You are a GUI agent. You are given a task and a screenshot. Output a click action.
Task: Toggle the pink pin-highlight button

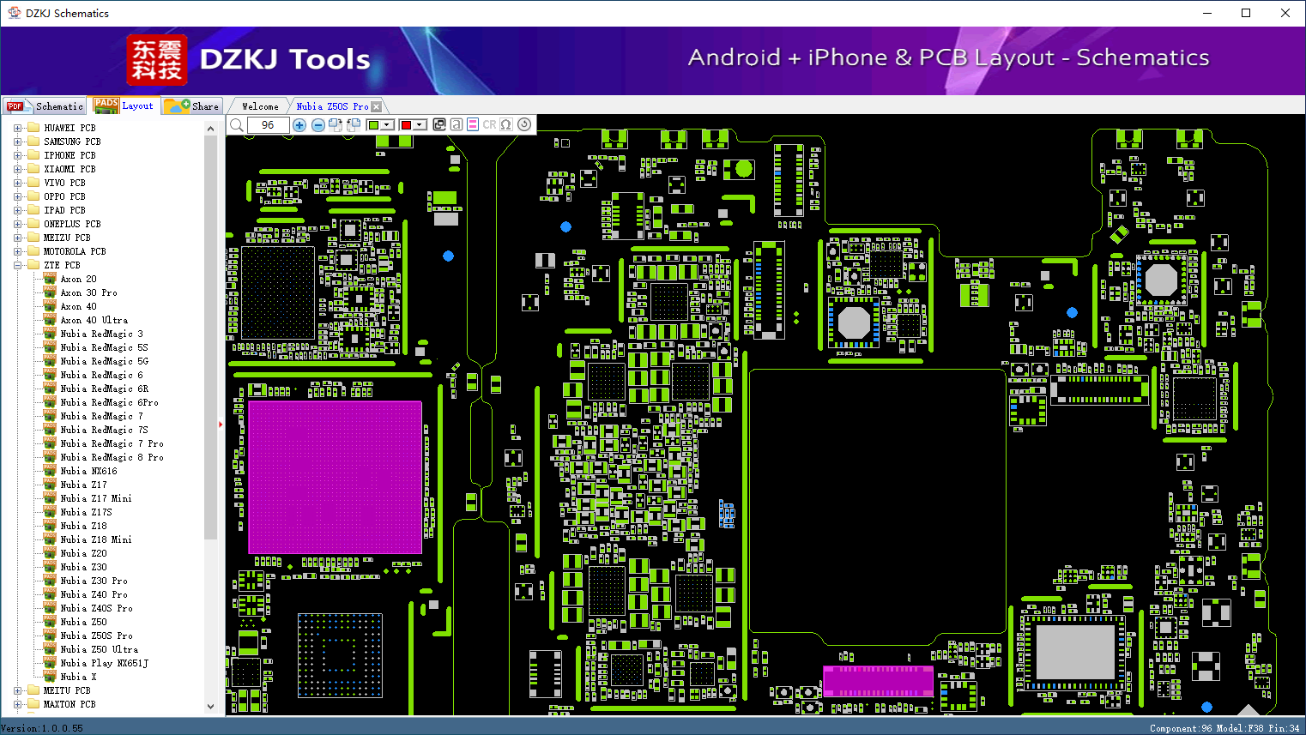pos(472,124)
